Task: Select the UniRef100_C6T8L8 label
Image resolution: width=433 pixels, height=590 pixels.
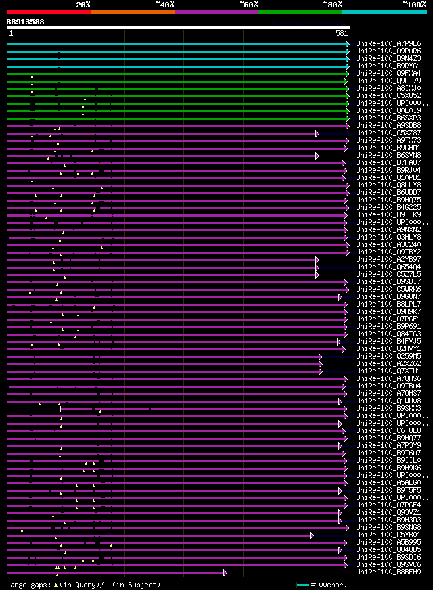Action: [x=388, y=431]
